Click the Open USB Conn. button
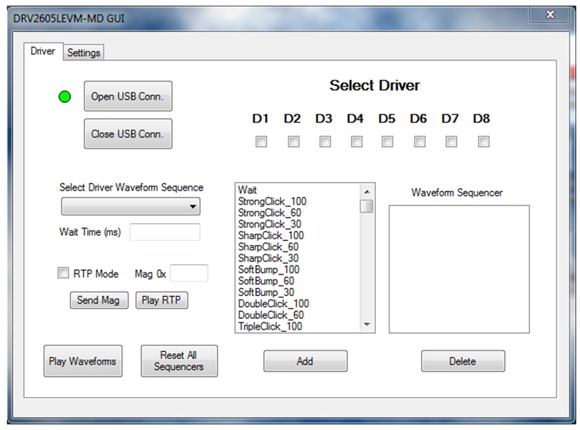This screenshot has height=430, width=580. [128, 96]
